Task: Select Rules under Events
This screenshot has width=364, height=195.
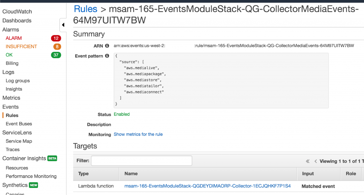Action: pos(12,115)
